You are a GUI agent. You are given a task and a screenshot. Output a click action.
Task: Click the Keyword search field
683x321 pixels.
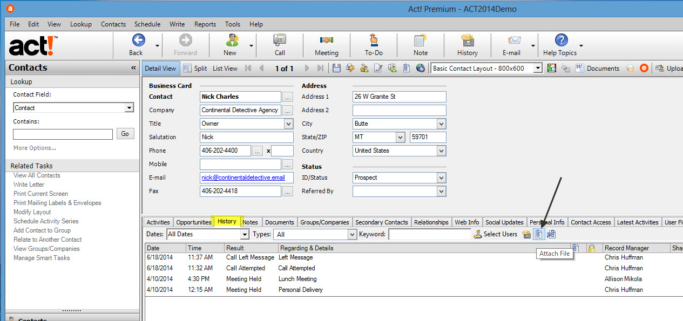click(x=429, y=235)
